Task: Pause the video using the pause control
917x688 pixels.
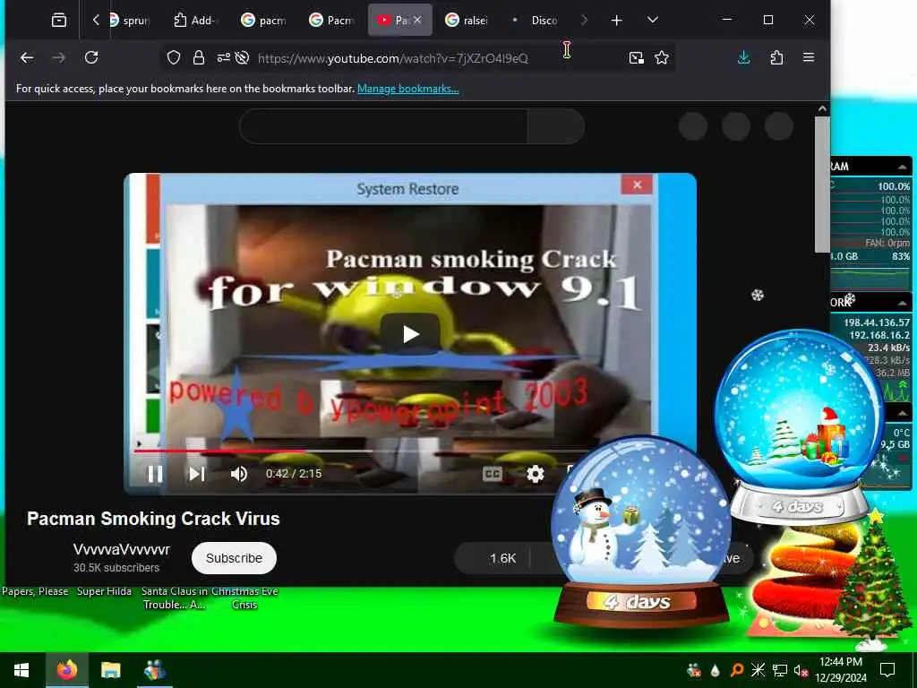Action: point(155,473)
